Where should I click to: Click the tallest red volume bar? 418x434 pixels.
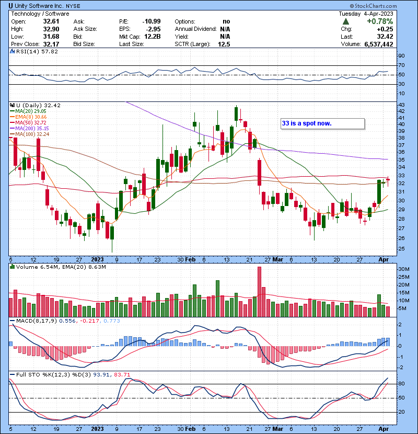point(259,292)
